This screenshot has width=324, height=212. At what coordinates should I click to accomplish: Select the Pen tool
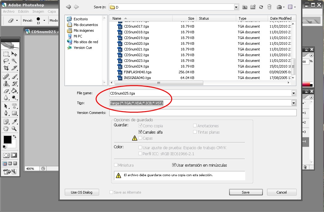point(6,113)
